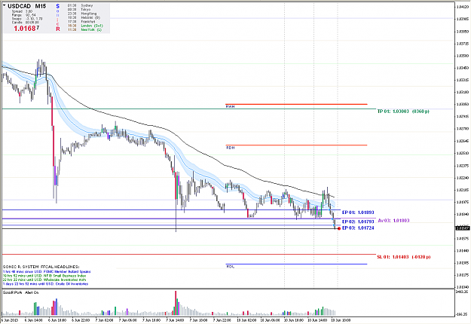
Task: Click the RDL level label near bottom
Action: [230, 266]
